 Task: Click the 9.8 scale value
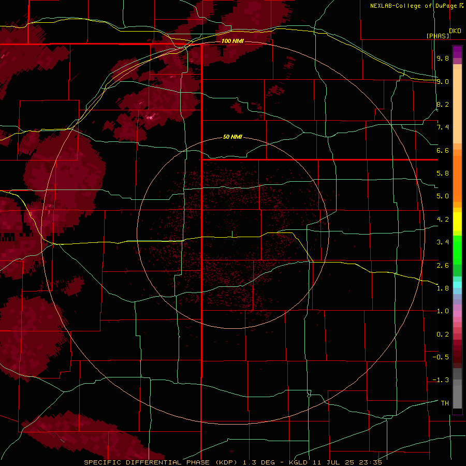pos(443,58)
